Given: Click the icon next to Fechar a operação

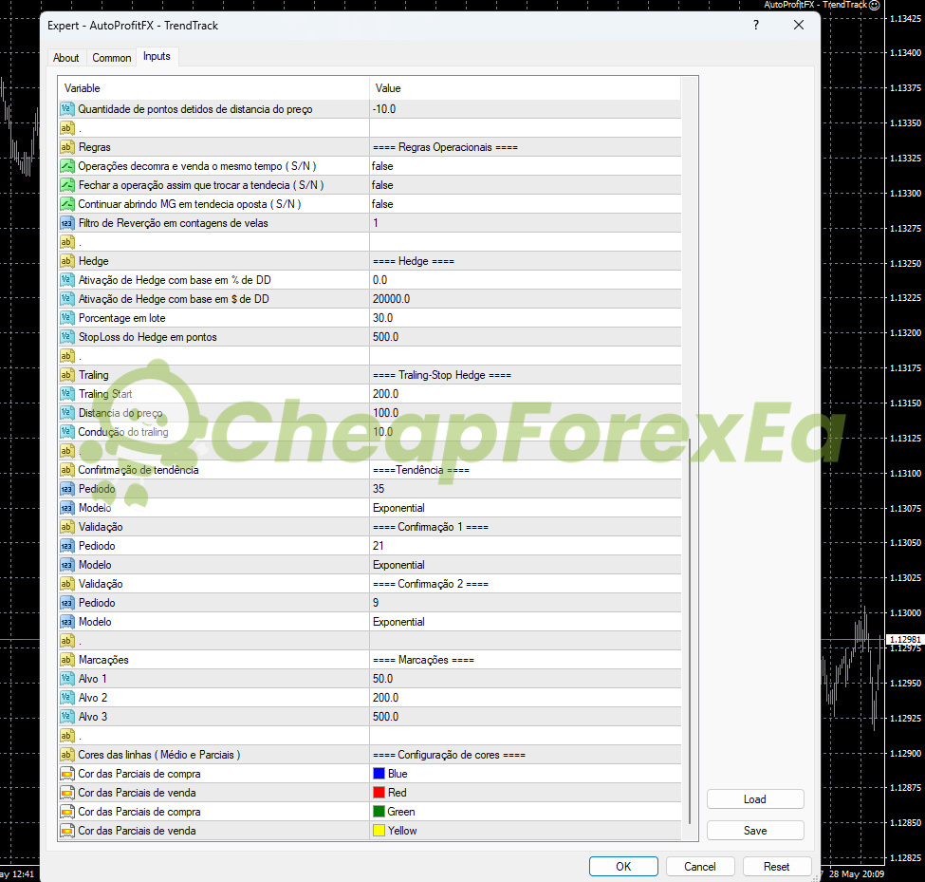Looking at the screenshot, I should (x=67, y=185).
